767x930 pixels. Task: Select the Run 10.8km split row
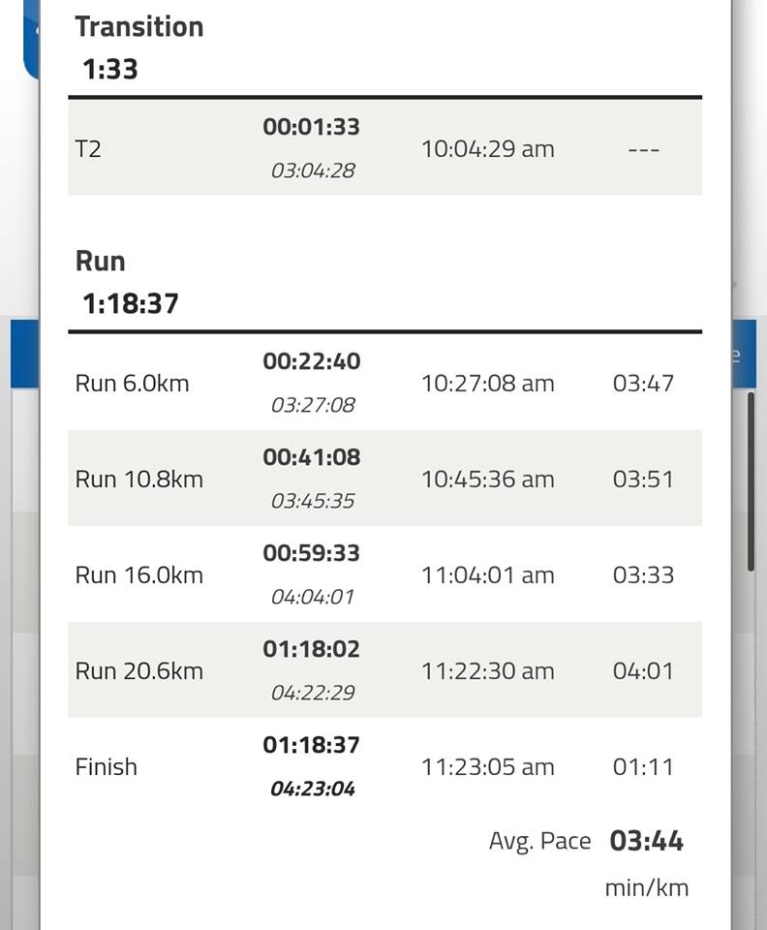[x=385, y=478]
